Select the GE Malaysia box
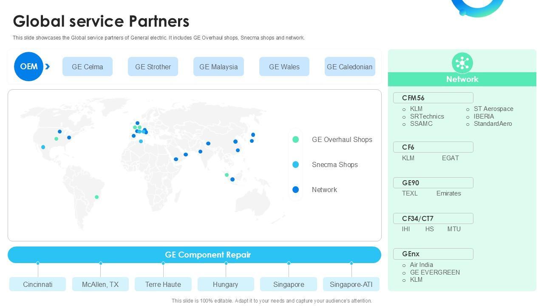Viewport: 544px width, 306px height. 218,67
